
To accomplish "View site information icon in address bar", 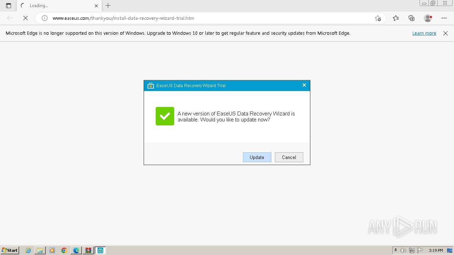I will point(45,18).
